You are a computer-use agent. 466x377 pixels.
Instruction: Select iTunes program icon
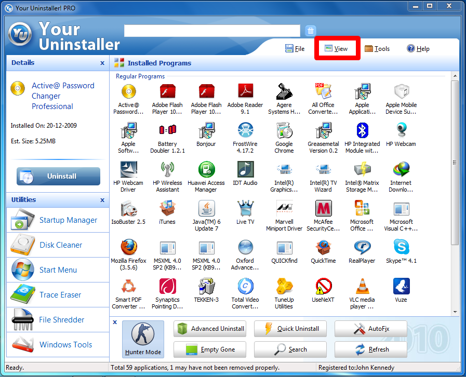[167, 208]
